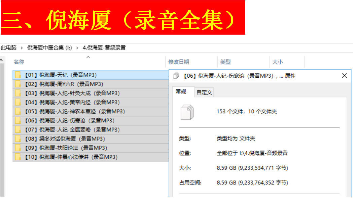Click folder icon of 【05】倪海厦-人纪-神农本草经
Screen dimensions: 353x198
click(x=18, y=111)
